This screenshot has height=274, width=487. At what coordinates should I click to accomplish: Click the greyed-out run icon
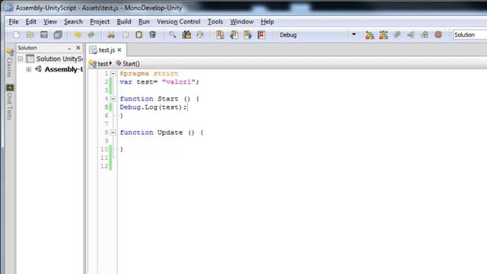pyautogui.click(x=397, y=35)
